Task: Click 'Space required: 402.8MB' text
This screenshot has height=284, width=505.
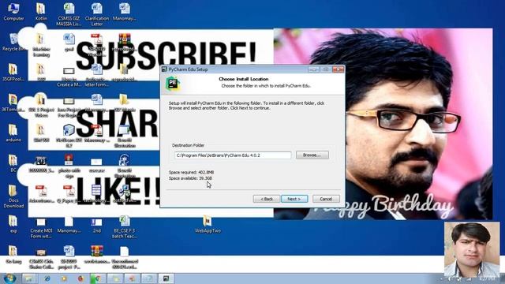Action: click(191, 172)
